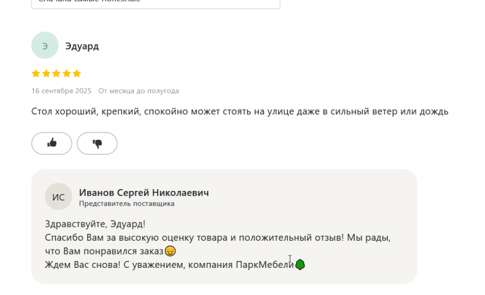Click greeting Здравствуйте, Эдуард!
The height and width of the screenshot is (295, 485).
[95, 224]
